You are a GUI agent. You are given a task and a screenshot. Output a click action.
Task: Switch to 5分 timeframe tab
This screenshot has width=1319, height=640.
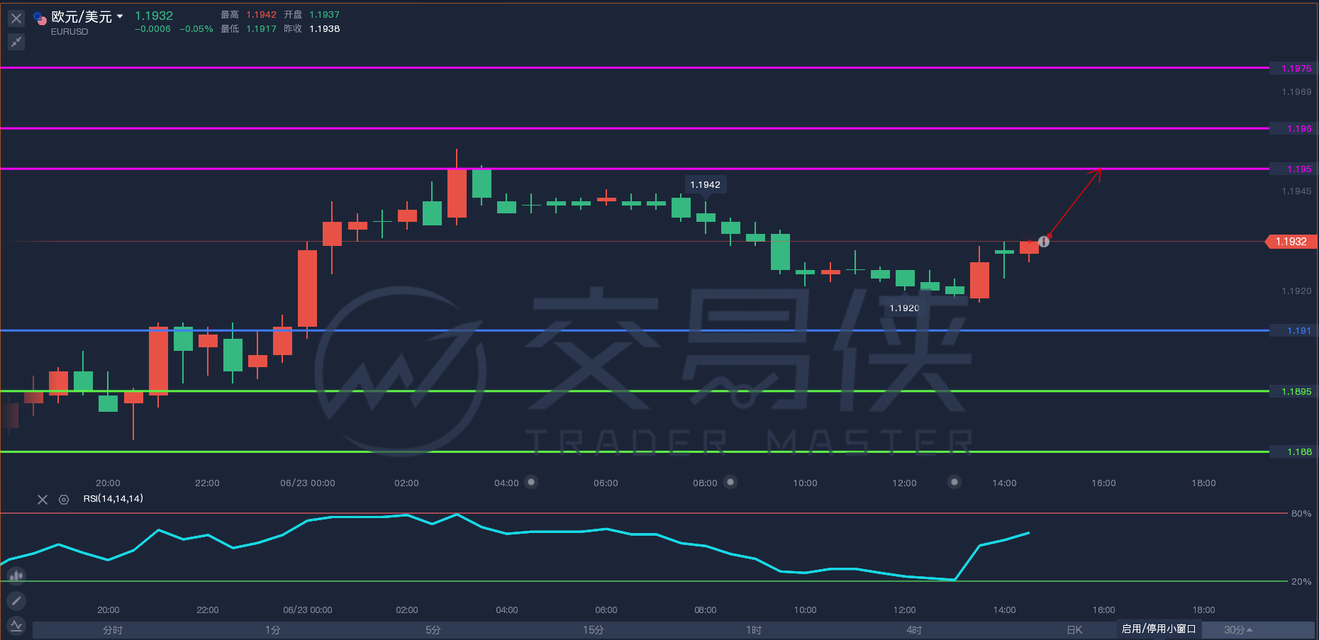(x=433, y=630)
